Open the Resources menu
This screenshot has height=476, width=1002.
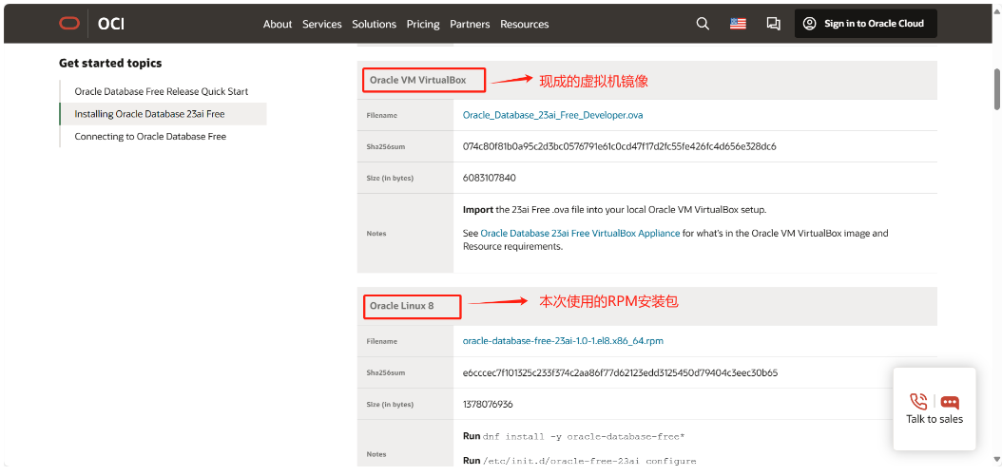pos(525,25)
